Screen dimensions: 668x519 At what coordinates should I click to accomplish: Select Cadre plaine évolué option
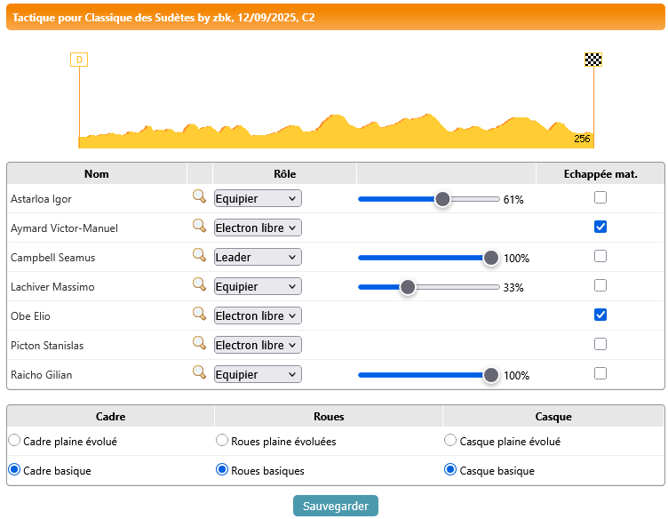click(x=14, y=440)
